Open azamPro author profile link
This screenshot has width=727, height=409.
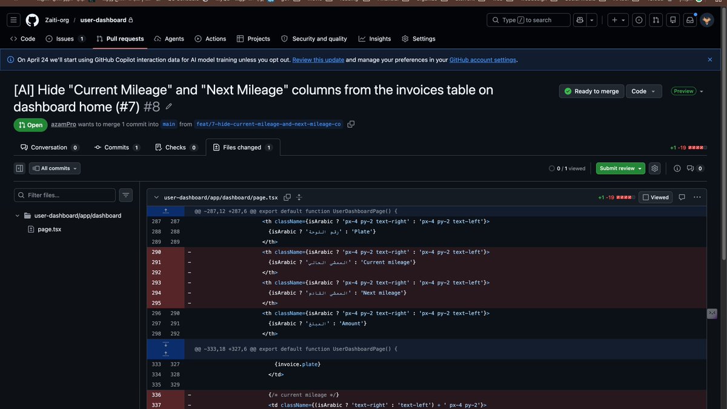tap(63, 124)
